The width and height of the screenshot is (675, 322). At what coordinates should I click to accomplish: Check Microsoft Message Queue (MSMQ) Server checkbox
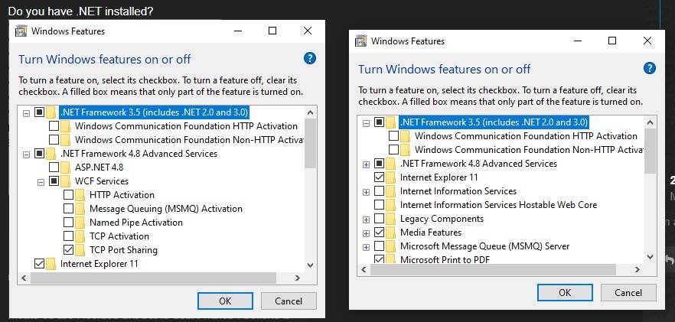point(380,246)
